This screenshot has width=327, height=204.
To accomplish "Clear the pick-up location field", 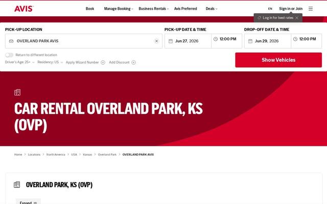I will [156, 41].
